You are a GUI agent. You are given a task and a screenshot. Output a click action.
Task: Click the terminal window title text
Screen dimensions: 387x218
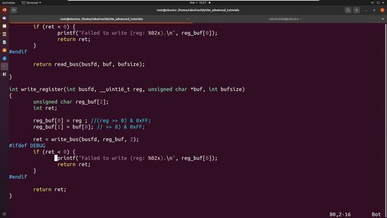click(x=198, y=10)
